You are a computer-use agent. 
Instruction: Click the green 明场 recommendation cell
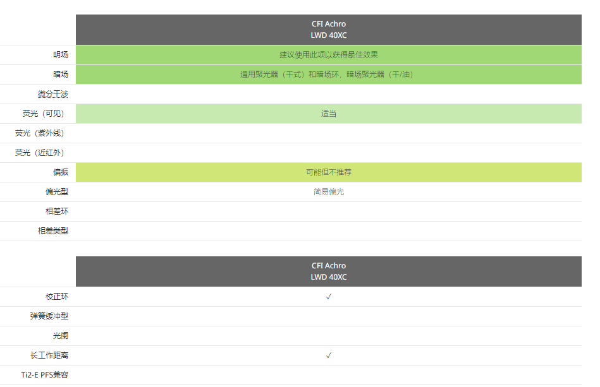[328, 55]
